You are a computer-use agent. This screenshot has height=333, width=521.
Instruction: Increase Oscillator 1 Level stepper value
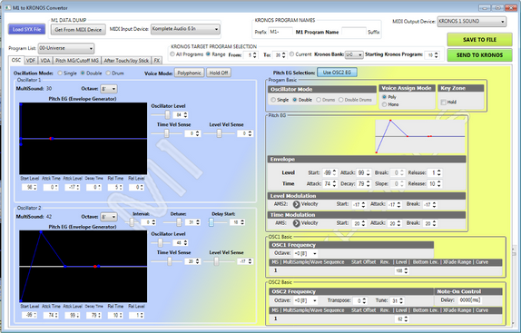(x=186, y=113)
